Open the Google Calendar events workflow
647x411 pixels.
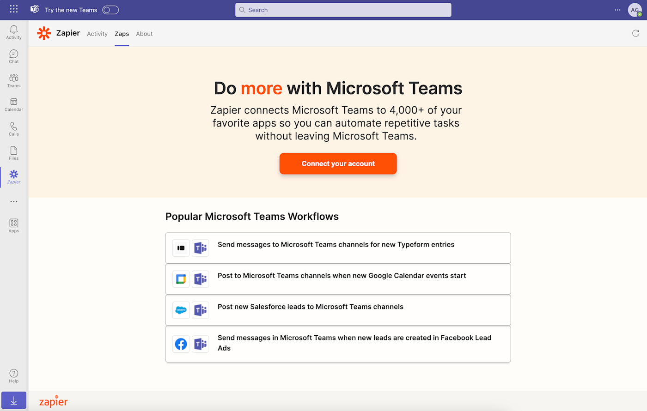[x=338, y=279]
